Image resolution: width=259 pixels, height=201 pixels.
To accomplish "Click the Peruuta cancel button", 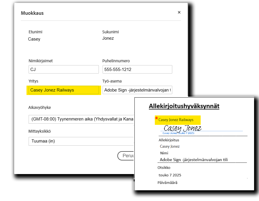I will [x=126, y=156].
